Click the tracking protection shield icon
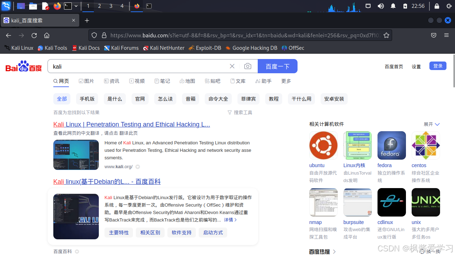 point(94,35)
